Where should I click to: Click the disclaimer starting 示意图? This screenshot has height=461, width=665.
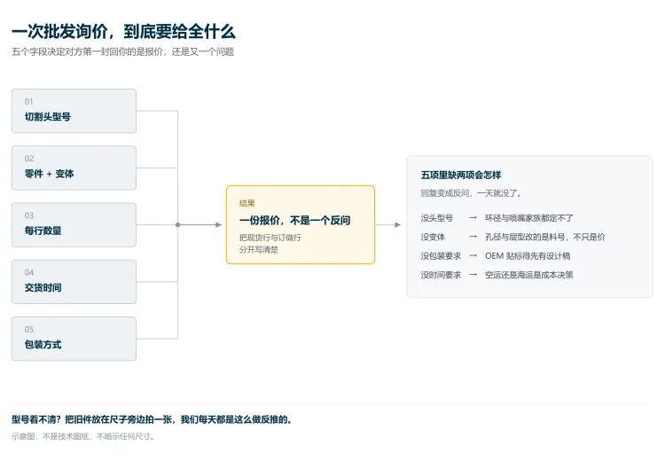pos(83,436)
